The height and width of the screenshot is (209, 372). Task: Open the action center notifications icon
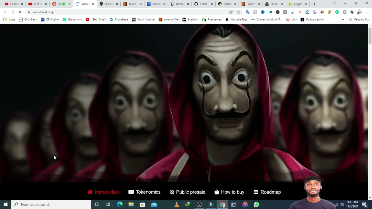365,204
